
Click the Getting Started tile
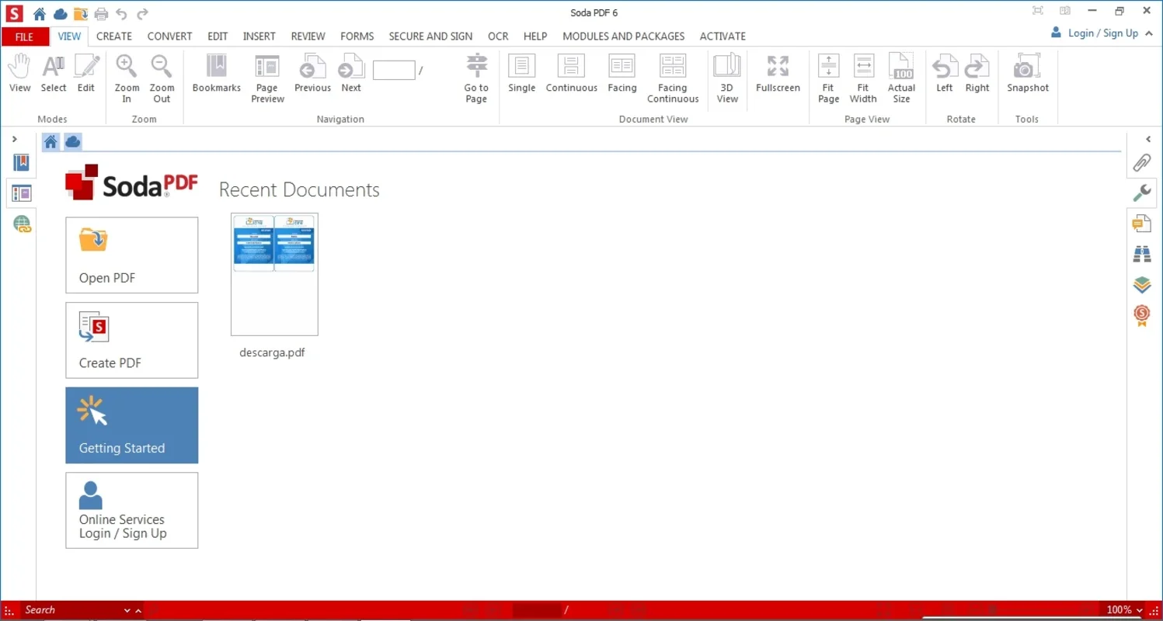click(132, 425)
